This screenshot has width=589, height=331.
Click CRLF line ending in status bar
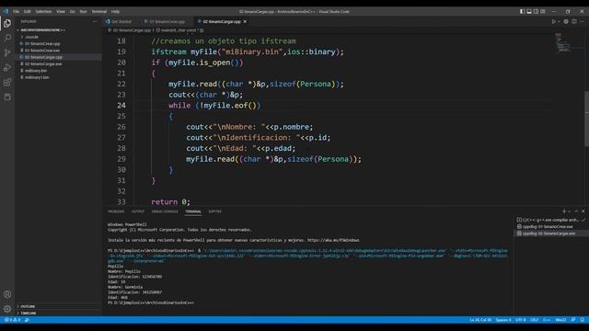534,320
